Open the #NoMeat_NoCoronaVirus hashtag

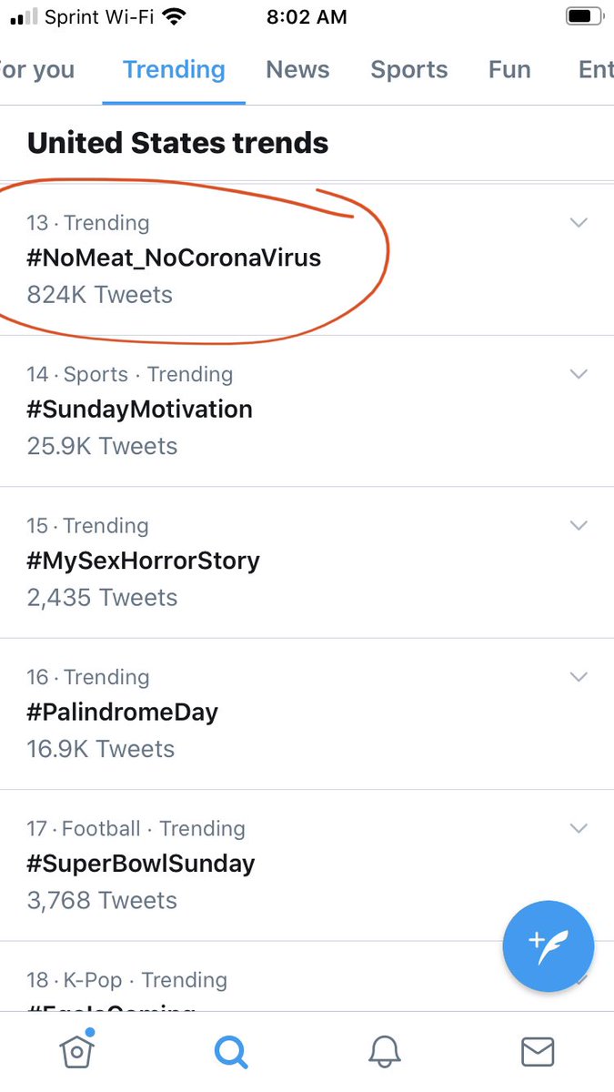[174, 258]
